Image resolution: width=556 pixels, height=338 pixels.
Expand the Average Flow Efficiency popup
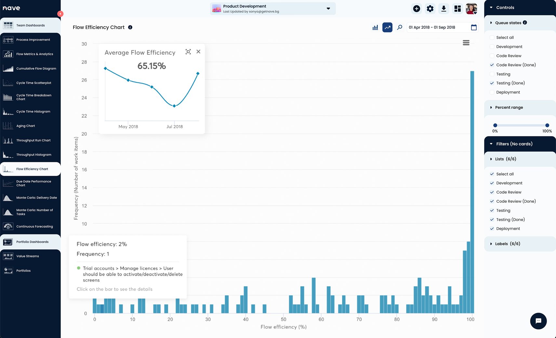[x=188, y=52]
